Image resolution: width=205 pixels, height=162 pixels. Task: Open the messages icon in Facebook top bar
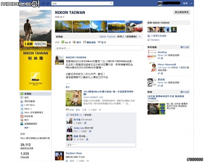point(43,4)
